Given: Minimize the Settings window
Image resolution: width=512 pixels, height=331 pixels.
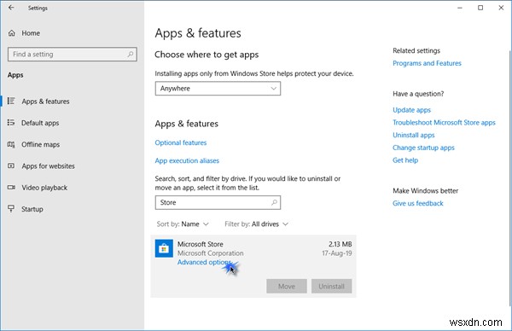Looking at the screenshot, I should (460, 8).
